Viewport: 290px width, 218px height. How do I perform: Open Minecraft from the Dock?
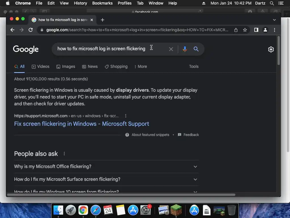pyautogui.click(x=176, y=210)
